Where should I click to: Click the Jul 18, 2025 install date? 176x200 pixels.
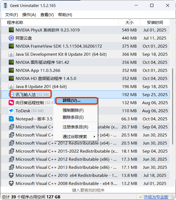coord(155,175)
